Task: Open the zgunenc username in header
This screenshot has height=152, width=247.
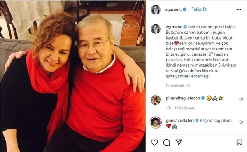Action: [173, 9]
